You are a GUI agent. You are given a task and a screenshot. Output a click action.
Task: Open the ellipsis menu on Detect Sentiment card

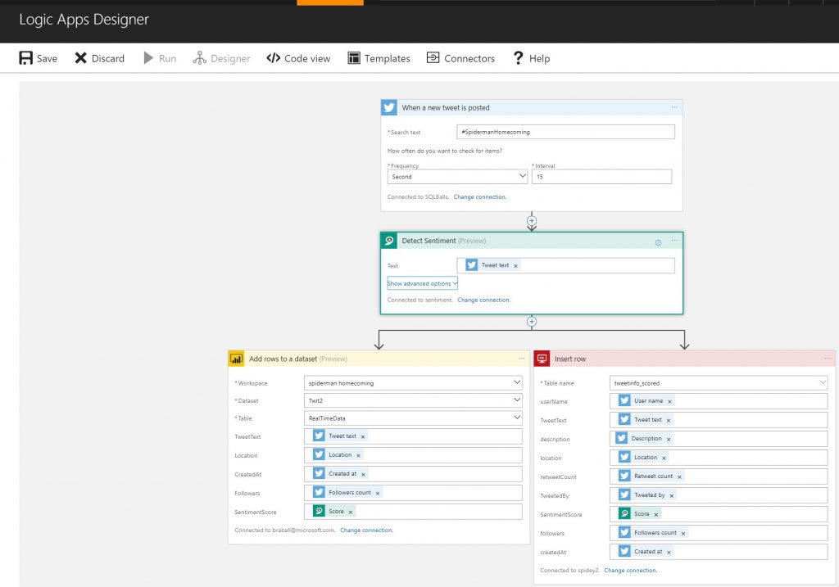pos(674,240)
